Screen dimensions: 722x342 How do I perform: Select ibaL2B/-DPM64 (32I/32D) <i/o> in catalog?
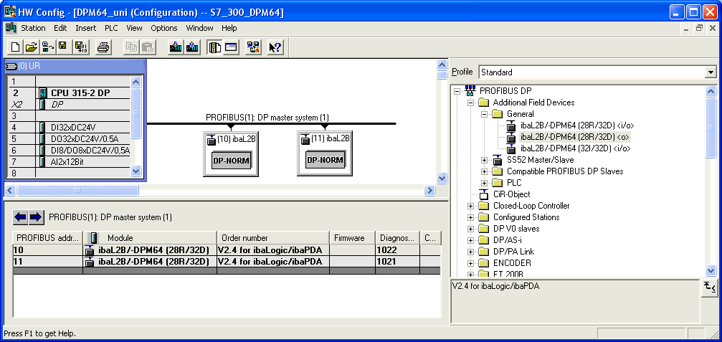[575, 148]
